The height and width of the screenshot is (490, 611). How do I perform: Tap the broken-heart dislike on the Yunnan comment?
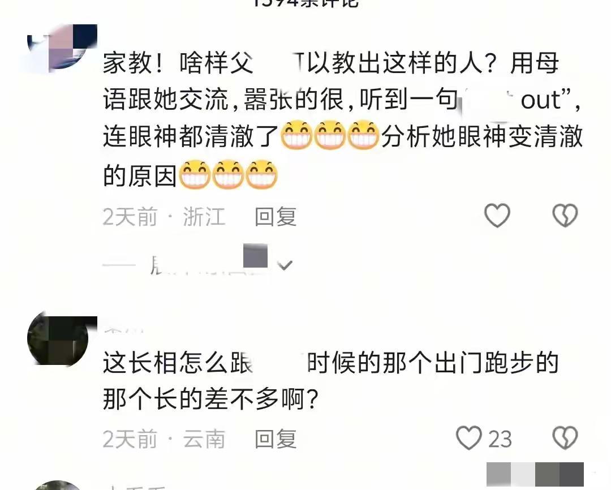(x=565, y=438)
